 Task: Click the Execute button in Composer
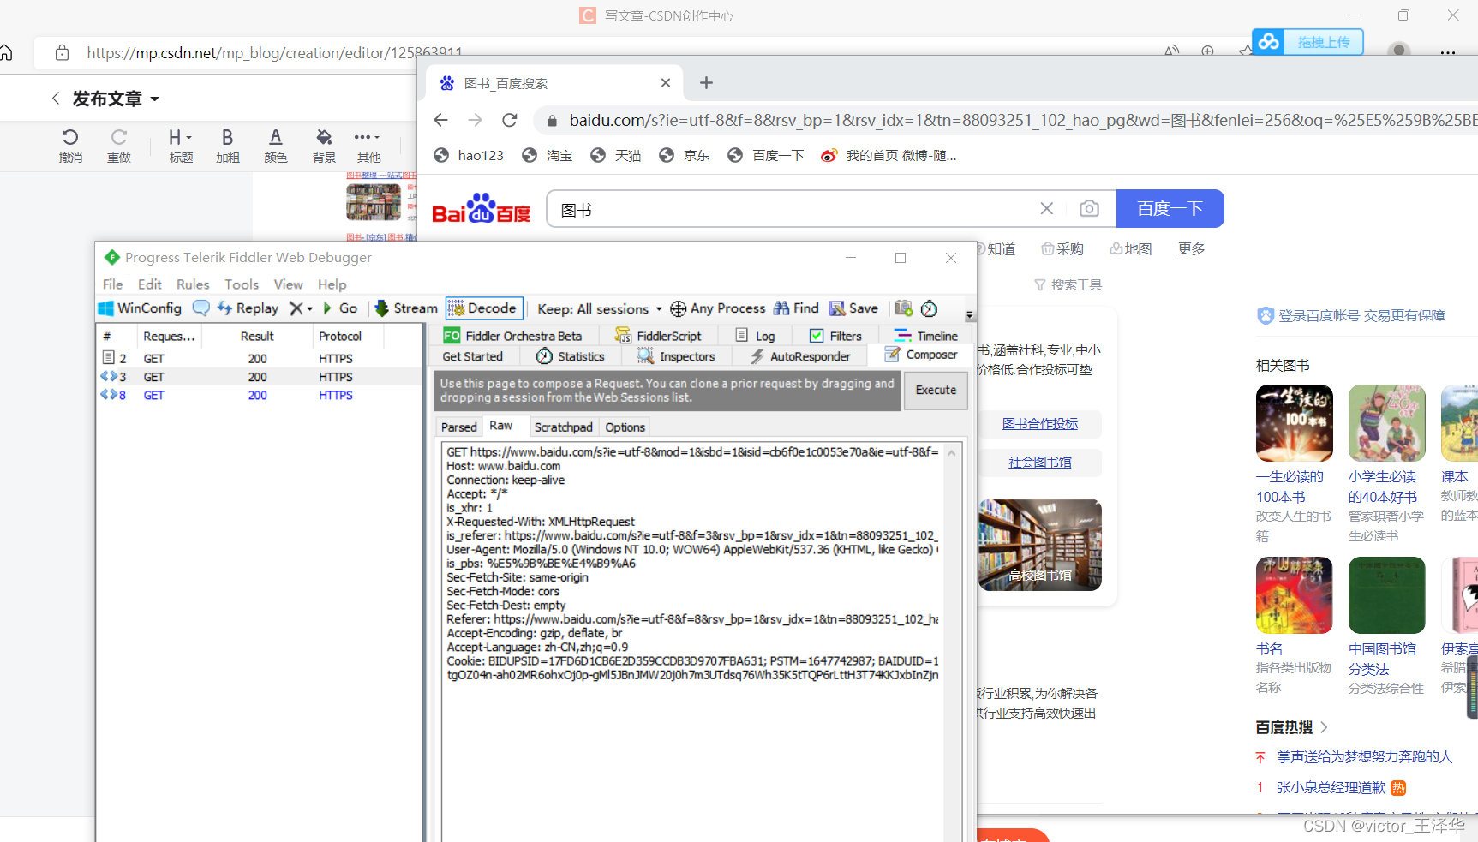click(x=936, y=390)
